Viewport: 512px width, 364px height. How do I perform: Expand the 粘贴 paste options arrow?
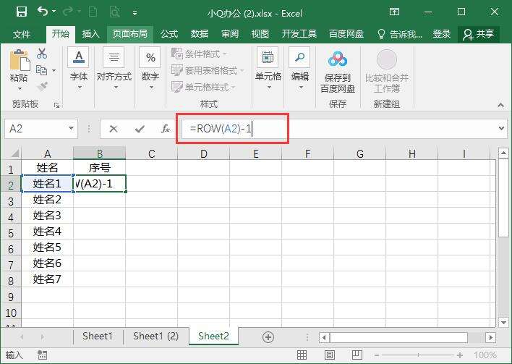pyautogui.click(x=20, y=88)
